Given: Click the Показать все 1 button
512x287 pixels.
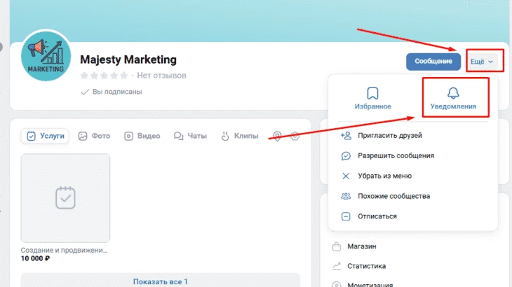Looking at the screenshot, I should point(161,281).
